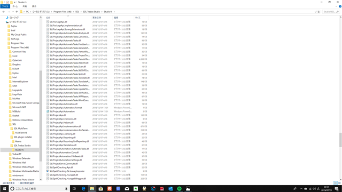The width and height of the screenshot is (342, 192).
Task: Select Reference Assemblies folder in tree
Action: [22, 120]
